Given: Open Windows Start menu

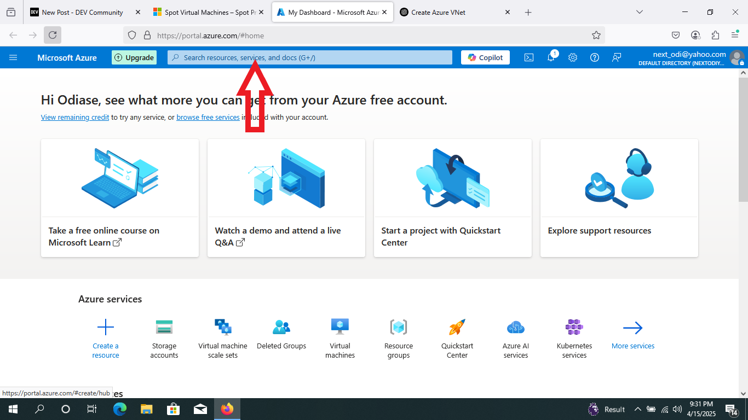Looking at the screenshot, I should (x=13, y=409).
